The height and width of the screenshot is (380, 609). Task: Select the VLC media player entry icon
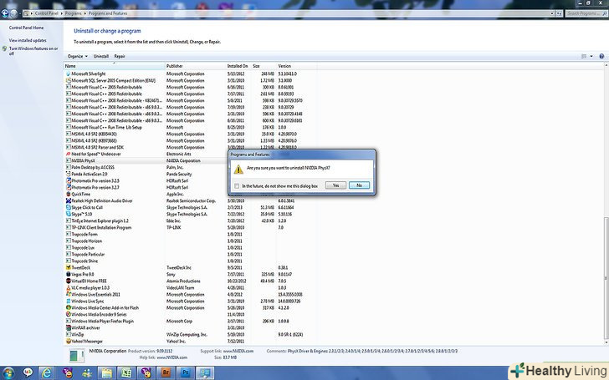(x=69, y=287)
